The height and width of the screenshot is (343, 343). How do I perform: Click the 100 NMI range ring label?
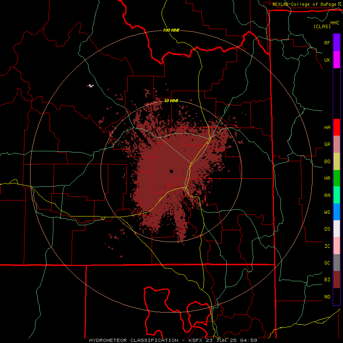click(x=171, y=30)
